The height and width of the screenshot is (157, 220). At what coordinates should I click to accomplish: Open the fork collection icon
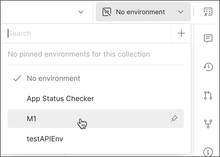(x=208, y=124)
